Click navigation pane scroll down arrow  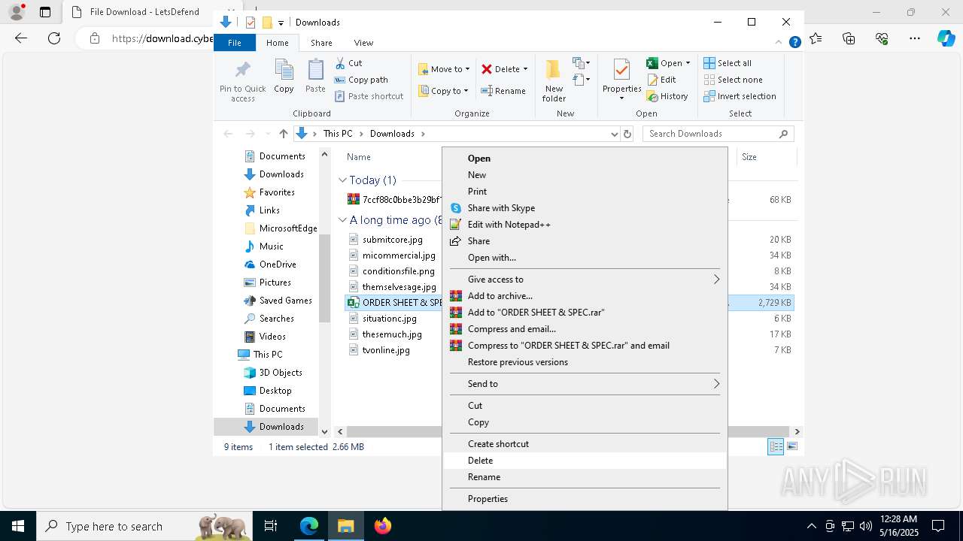325,431
